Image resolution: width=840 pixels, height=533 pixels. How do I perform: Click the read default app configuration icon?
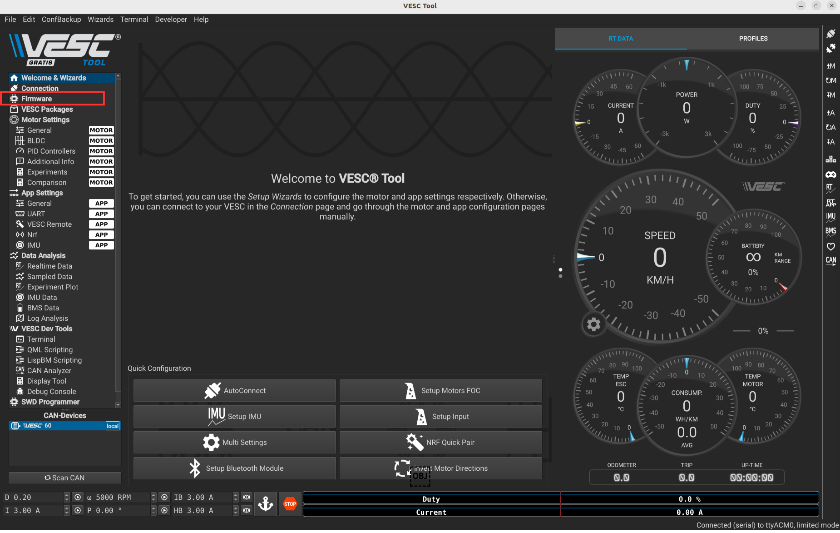[x=830, y=127]
